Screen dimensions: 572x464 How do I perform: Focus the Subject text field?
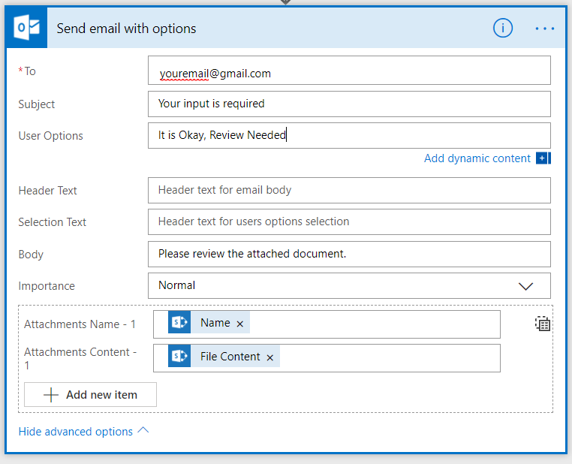coord(349,104)
